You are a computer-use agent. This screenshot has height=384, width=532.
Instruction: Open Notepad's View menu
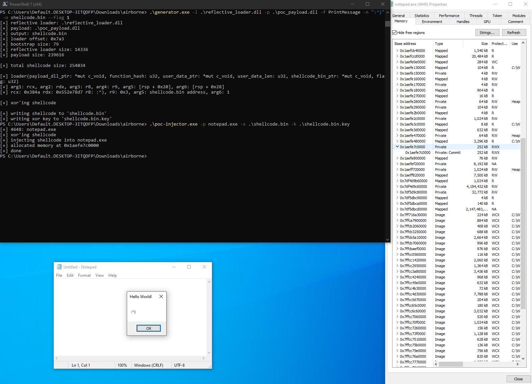(99, 275)
